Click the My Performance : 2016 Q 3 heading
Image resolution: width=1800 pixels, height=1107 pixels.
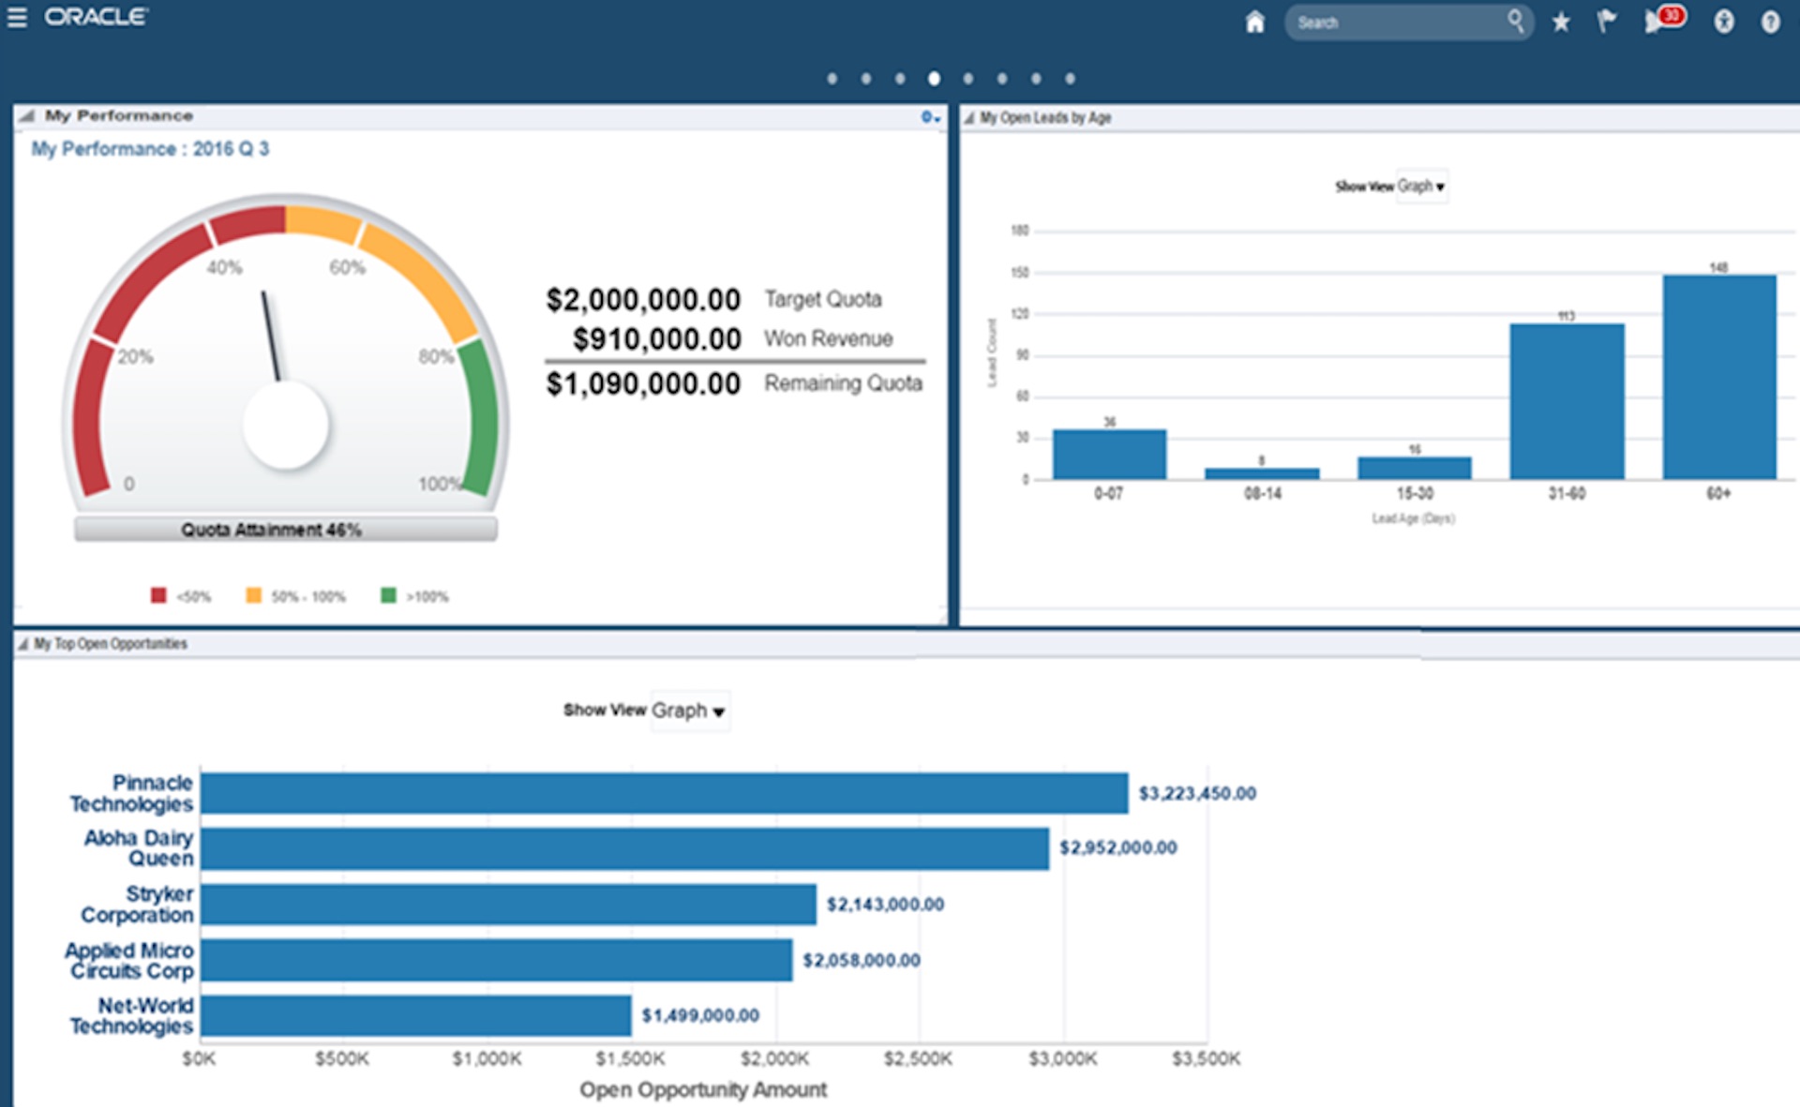150,149
